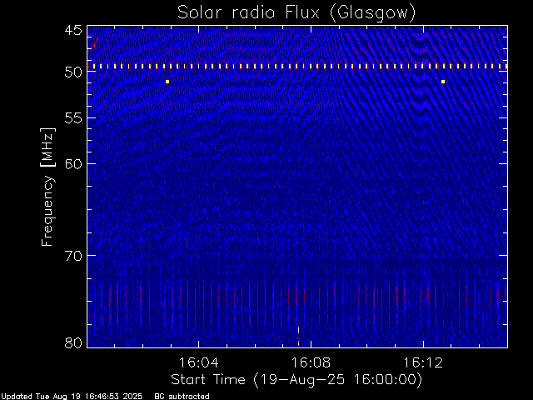The image size is (533, 400).
Task: Click the 60 frequency tick label
Action: (73, 163)
